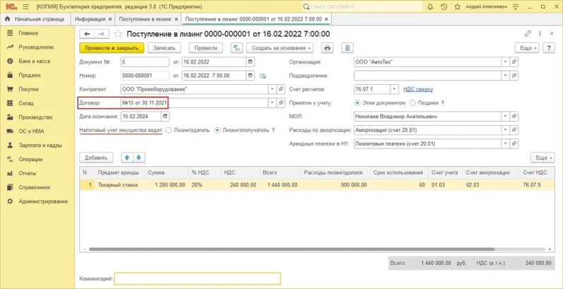Switch to the Информация tab

[x=90, y=18]
